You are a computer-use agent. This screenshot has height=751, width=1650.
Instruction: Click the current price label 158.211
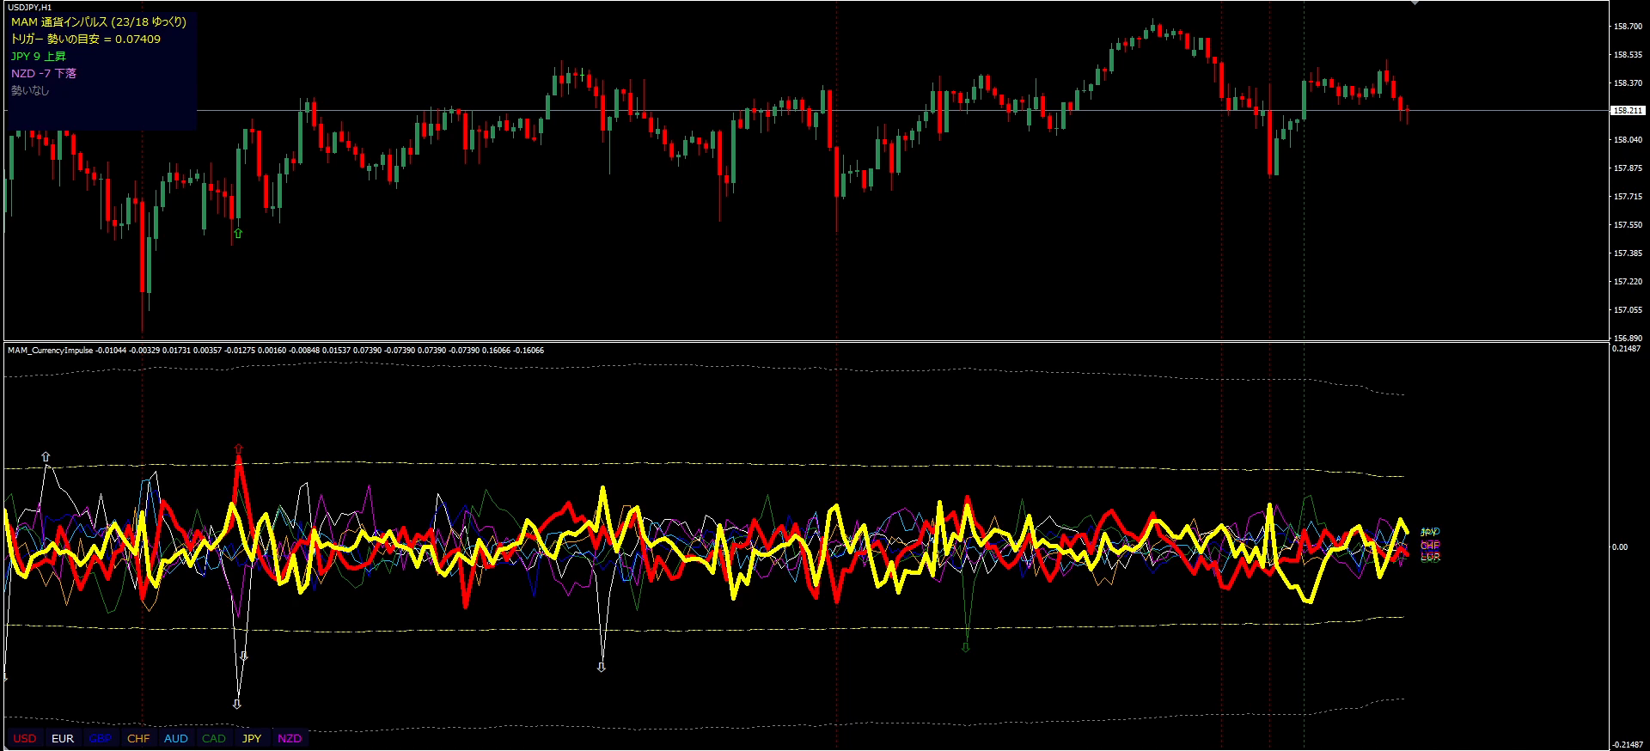1628,111
